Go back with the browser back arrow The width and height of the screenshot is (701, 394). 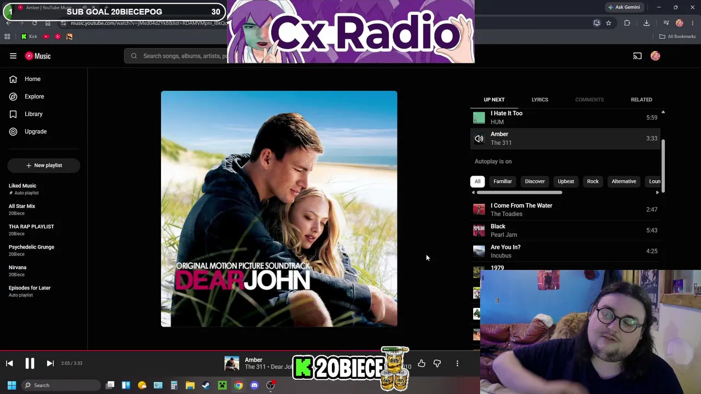8,23
